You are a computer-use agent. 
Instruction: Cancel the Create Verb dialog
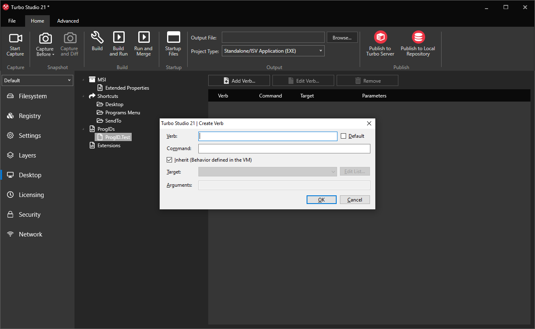coord(355,200)
